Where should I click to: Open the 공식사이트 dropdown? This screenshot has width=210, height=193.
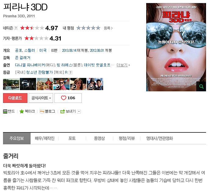[x=41, y=98]
